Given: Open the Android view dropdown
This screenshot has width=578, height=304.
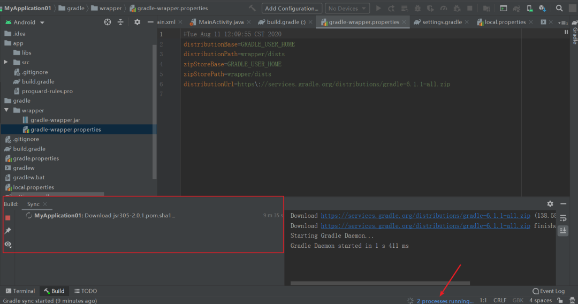Looking at the screenshot, I should click(x=25, y=22).
